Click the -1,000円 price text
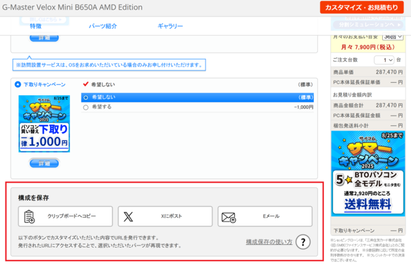 point(303,107)
